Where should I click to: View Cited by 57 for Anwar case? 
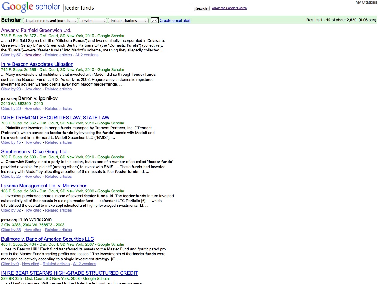click(11, 55)
